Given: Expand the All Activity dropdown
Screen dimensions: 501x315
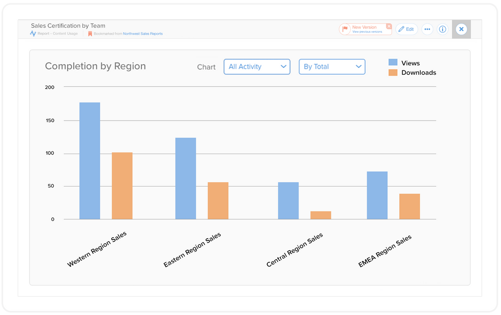Looking at the screenshot, I should pyautogui.click(x=257, y=67).
